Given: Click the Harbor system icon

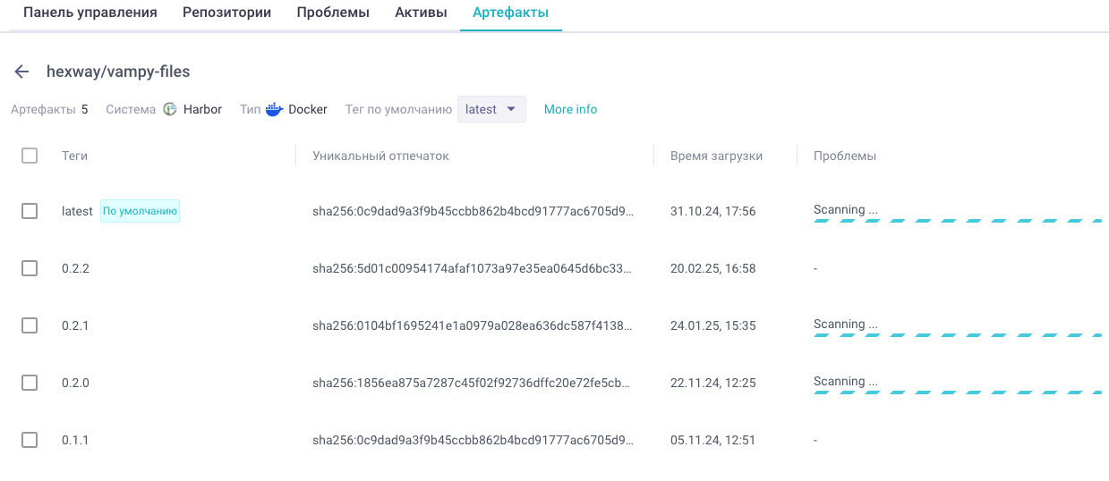Looking at the screenshot, I should click(x=170, y=109).
